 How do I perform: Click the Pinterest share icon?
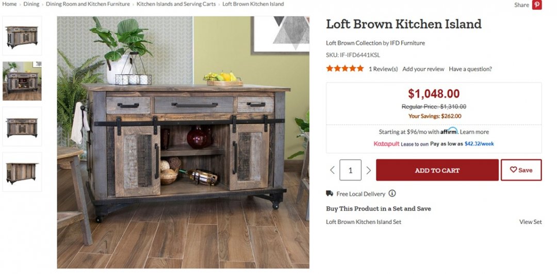tap(537, 5)
